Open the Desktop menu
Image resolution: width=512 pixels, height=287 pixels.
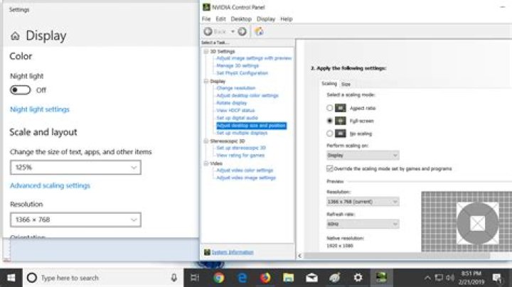[241, 19]
